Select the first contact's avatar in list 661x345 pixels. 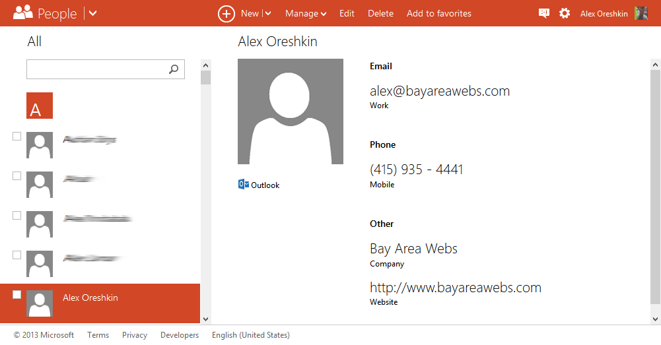[x=40, y=145]
